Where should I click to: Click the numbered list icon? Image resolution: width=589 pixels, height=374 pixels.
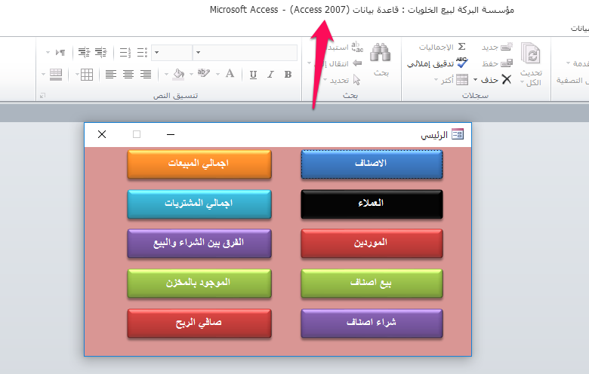coord(125,53)
